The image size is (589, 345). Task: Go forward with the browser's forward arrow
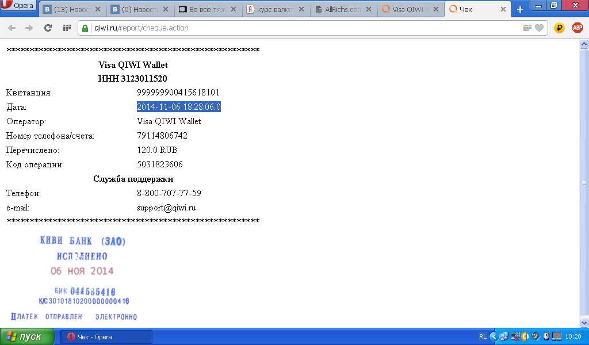point(29,28)
